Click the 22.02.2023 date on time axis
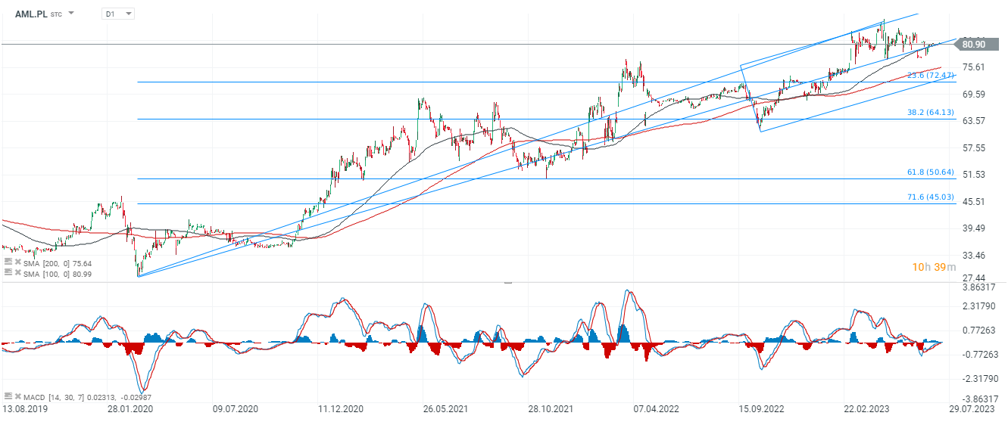Screen dimensions: 1008x422 tap(866, 409)
